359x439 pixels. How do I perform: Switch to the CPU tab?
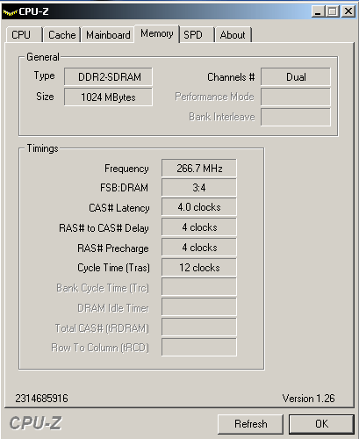25,35
